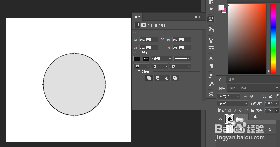Lock image pixels with brush icon
The width and height of the screenshot is (280, 147).
pos(235,110)
